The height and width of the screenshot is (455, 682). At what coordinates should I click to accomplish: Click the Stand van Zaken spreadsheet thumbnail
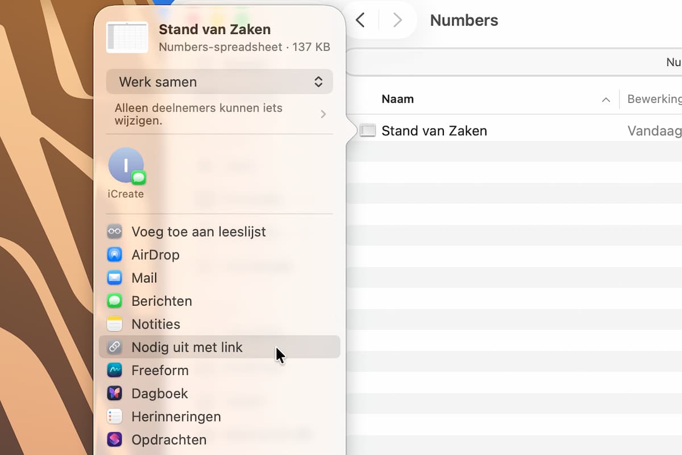pos(127,37)
